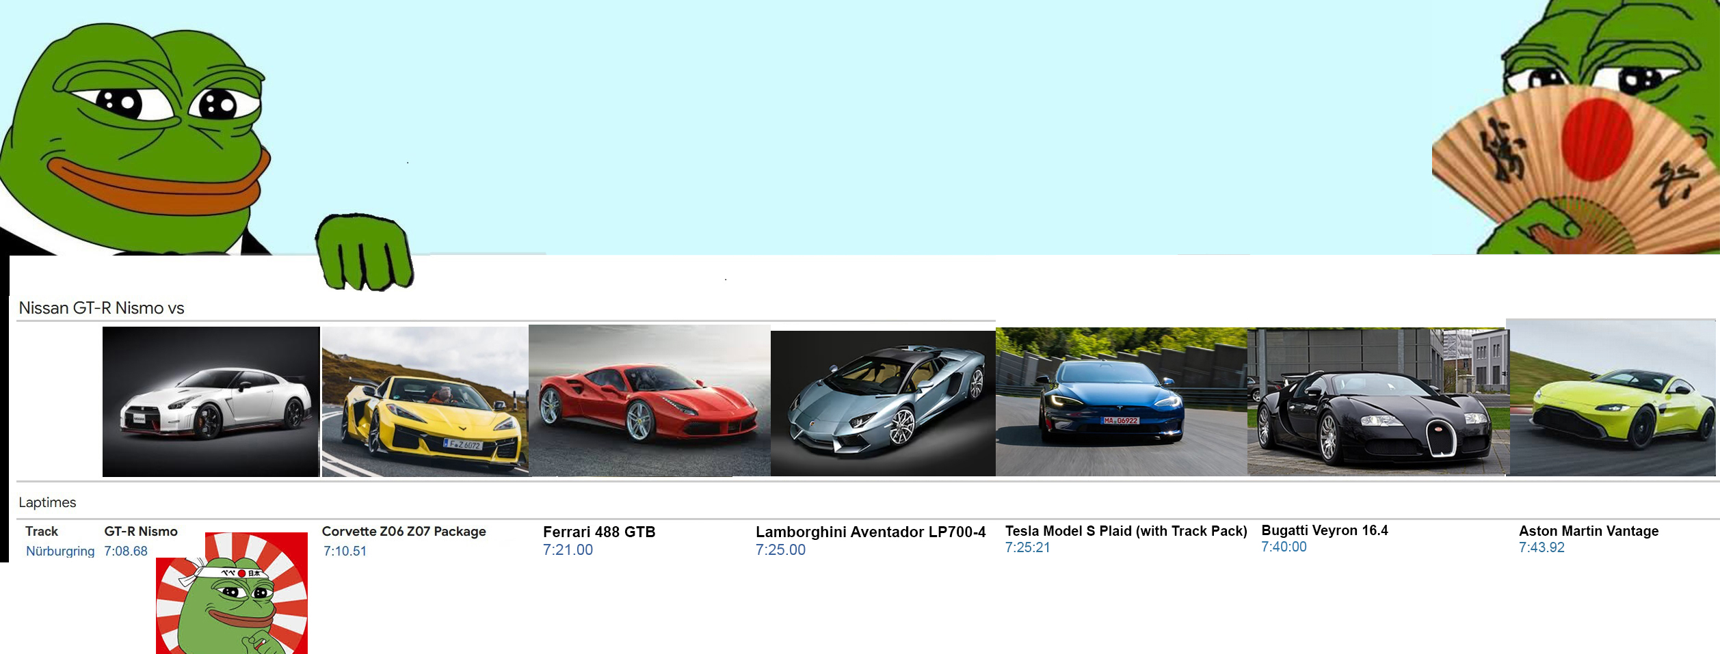Click the white Nissan GT-R Nismo photo
The height and width of the screenshot is (654, 1720).
click(211, 401)
